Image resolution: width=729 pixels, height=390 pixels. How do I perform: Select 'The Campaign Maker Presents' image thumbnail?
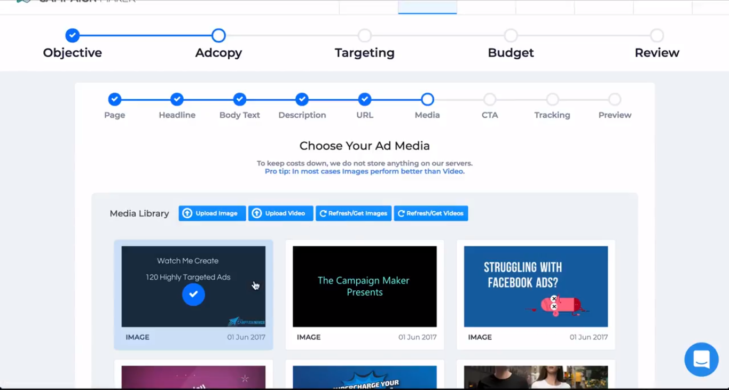pyautogui.click(x=365, y=286)
